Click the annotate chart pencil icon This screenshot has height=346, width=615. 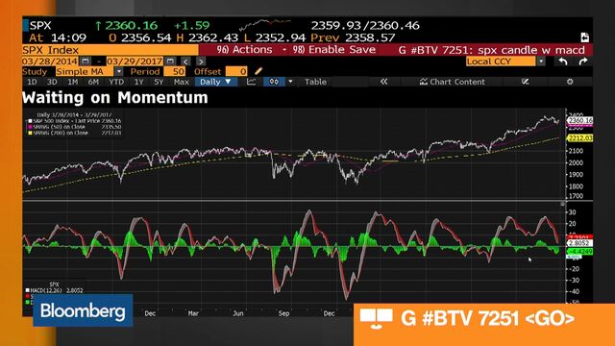coord(526,82)
